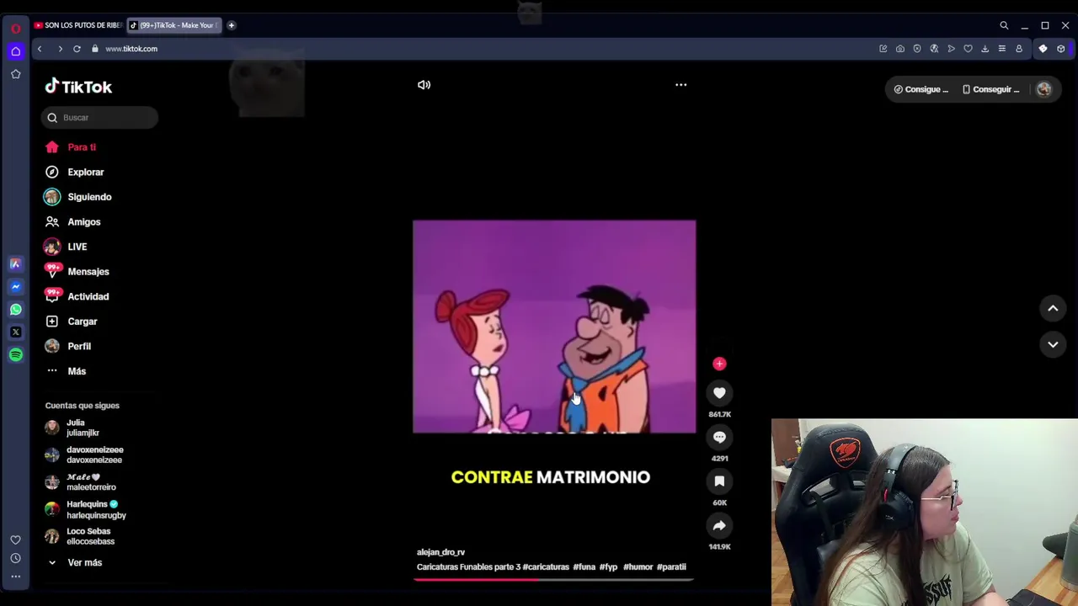The image size is (1078, 606).
Task: Take a snapshot with the camera toolbar icon
Action: pos(900,49)
